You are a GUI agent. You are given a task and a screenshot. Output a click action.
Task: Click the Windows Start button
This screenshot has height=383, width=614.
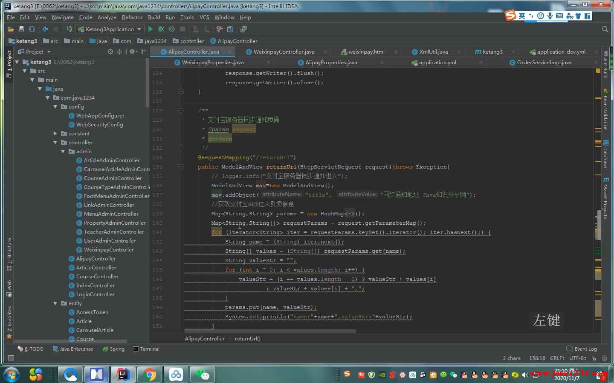coord(12,374)
